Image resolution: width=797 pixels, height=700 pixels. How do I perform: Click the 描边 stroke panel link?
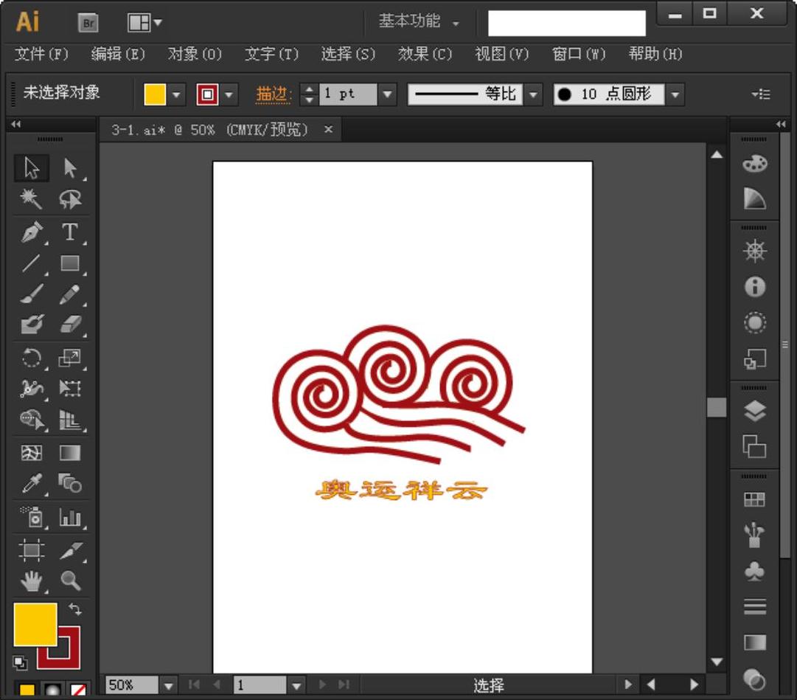274,94
